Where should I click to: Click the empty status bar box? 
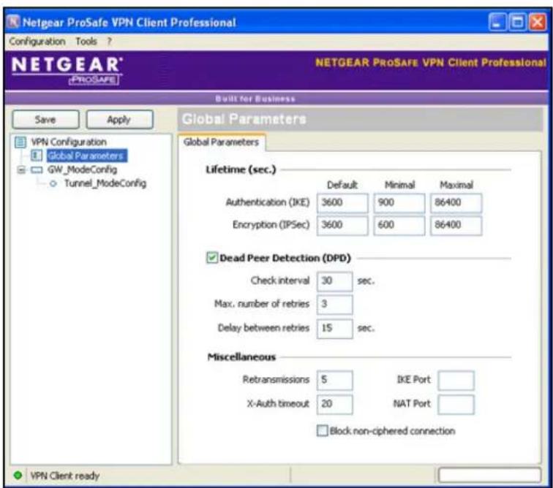coord(489,475)
